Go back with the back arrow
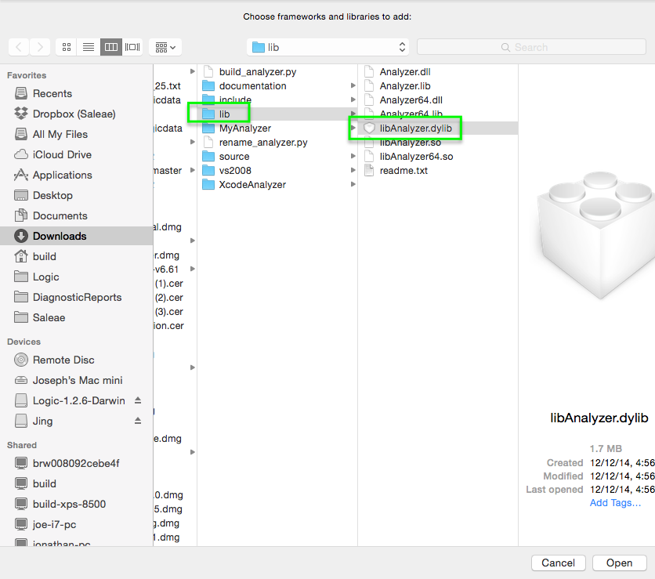655x579 pixels. 20,47
